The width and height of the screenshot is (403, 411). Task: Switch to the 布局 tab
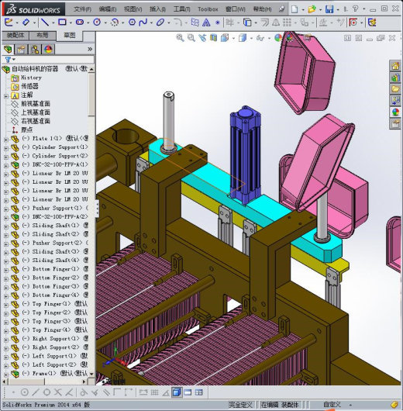pos(43,35)
